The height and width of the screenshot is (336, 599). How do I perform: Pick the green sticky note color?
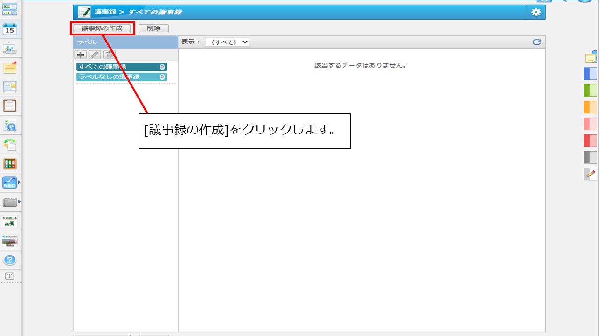click(x=591, y=91)
